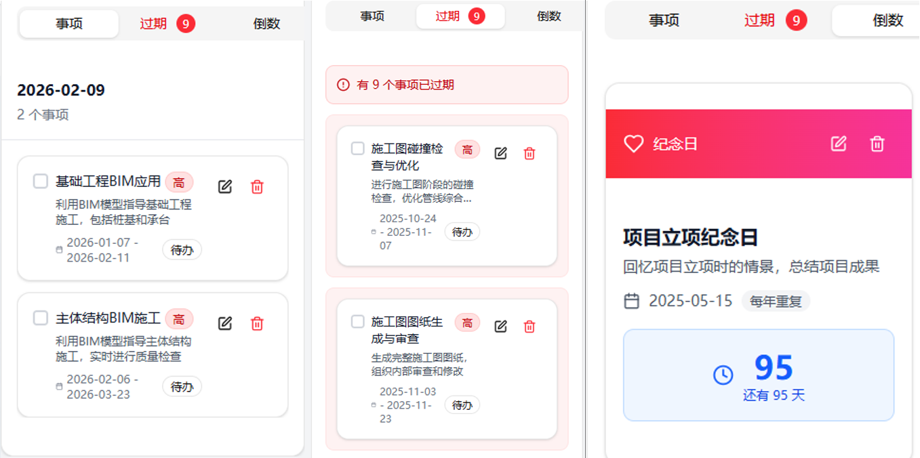
Task: Edit the 基础工程BIM应用 task
Action: 225,187
